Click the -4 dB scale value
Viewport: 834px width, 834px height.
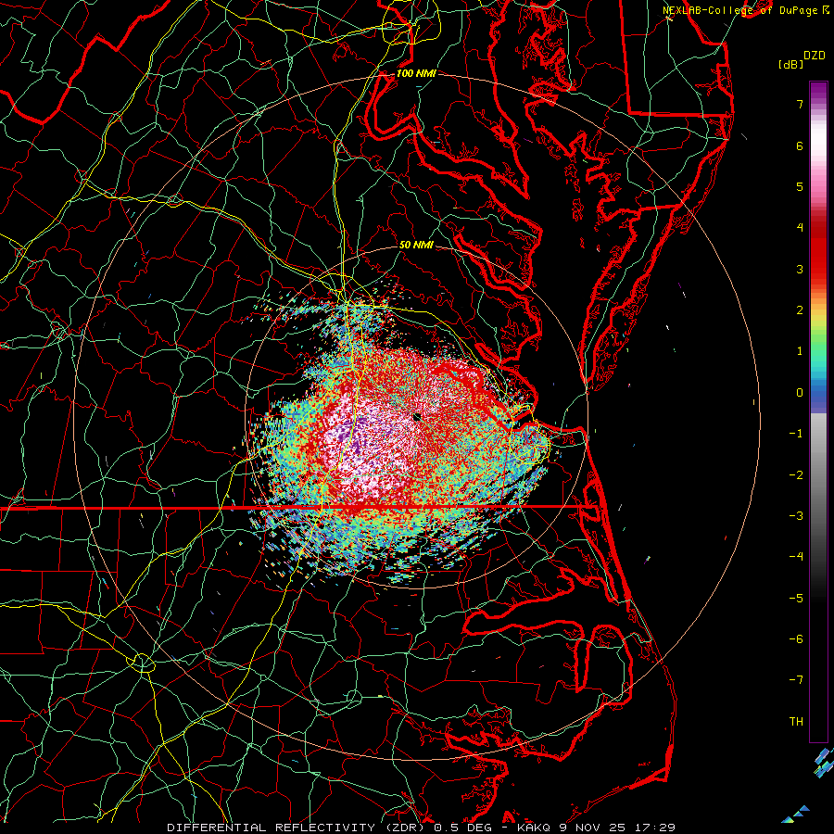(x=796, y=557)
